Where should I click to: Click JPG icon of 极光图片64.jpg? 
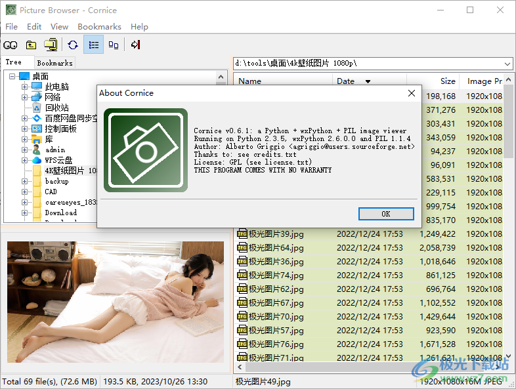242,247
